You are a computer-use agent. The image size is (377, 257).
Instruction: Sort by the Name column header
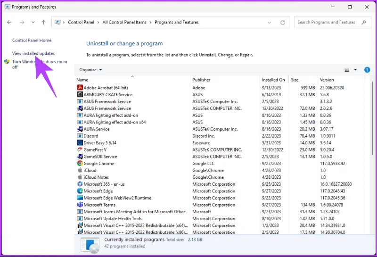click(82, 80)
